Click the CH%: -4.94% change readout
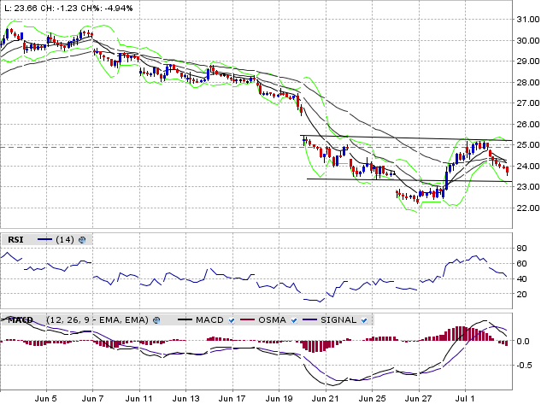Image resolution: width=547 pixels, height=410 pixels. coord(113,8)
